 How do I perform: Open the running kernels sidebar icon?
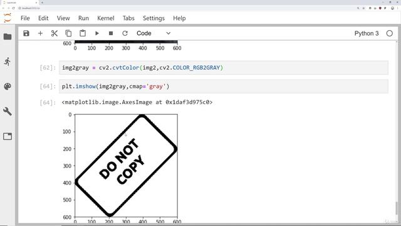(x=8, y=62)
